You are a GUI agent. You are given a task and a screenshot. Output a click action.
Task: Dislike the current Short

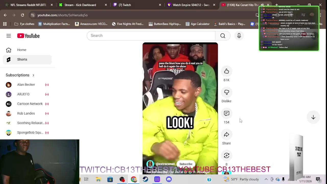[x=226, y=92]
